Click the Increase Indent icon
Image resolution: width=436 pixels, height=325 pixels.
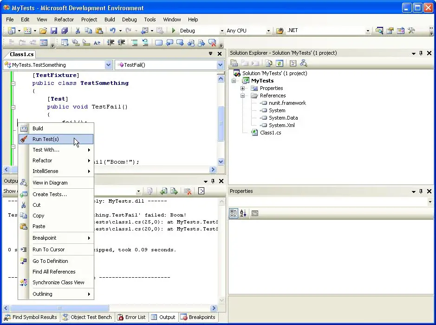121,43
